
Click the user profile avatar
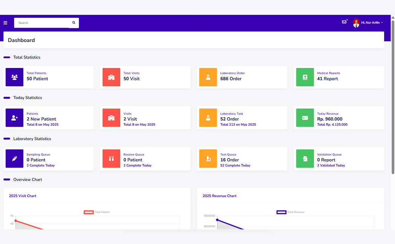pos(356,23)
